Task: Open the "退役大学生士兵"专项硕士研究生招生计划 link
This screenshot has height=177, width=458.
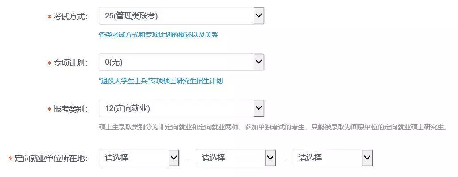Action: (161, 81)
